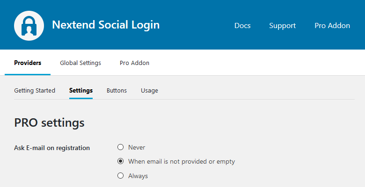
Task: Click Pro Addon in the blue header
Action: [x=332, y=26]
